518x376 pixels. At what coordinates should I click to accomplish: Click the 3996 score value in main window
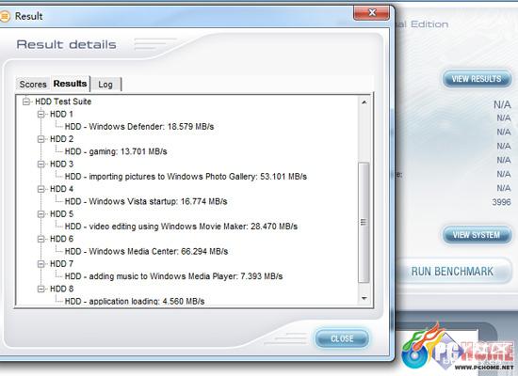coord(501,202)
